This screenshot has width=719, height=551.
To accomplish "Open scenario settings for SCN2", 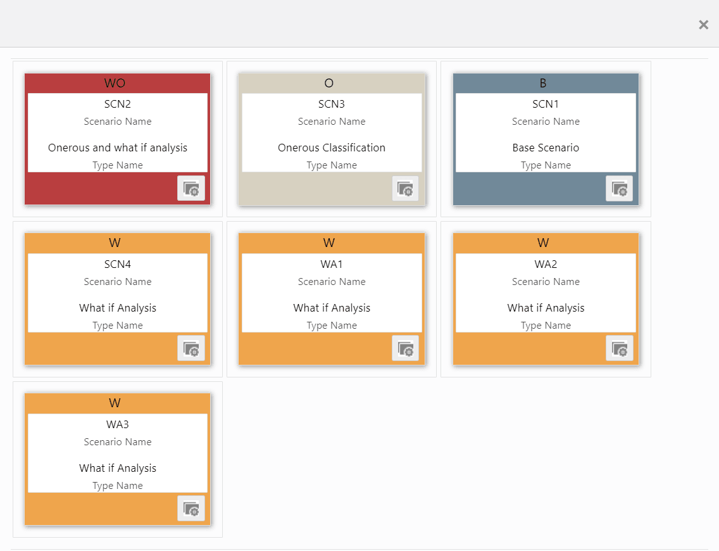I will [x=191, y=188].
